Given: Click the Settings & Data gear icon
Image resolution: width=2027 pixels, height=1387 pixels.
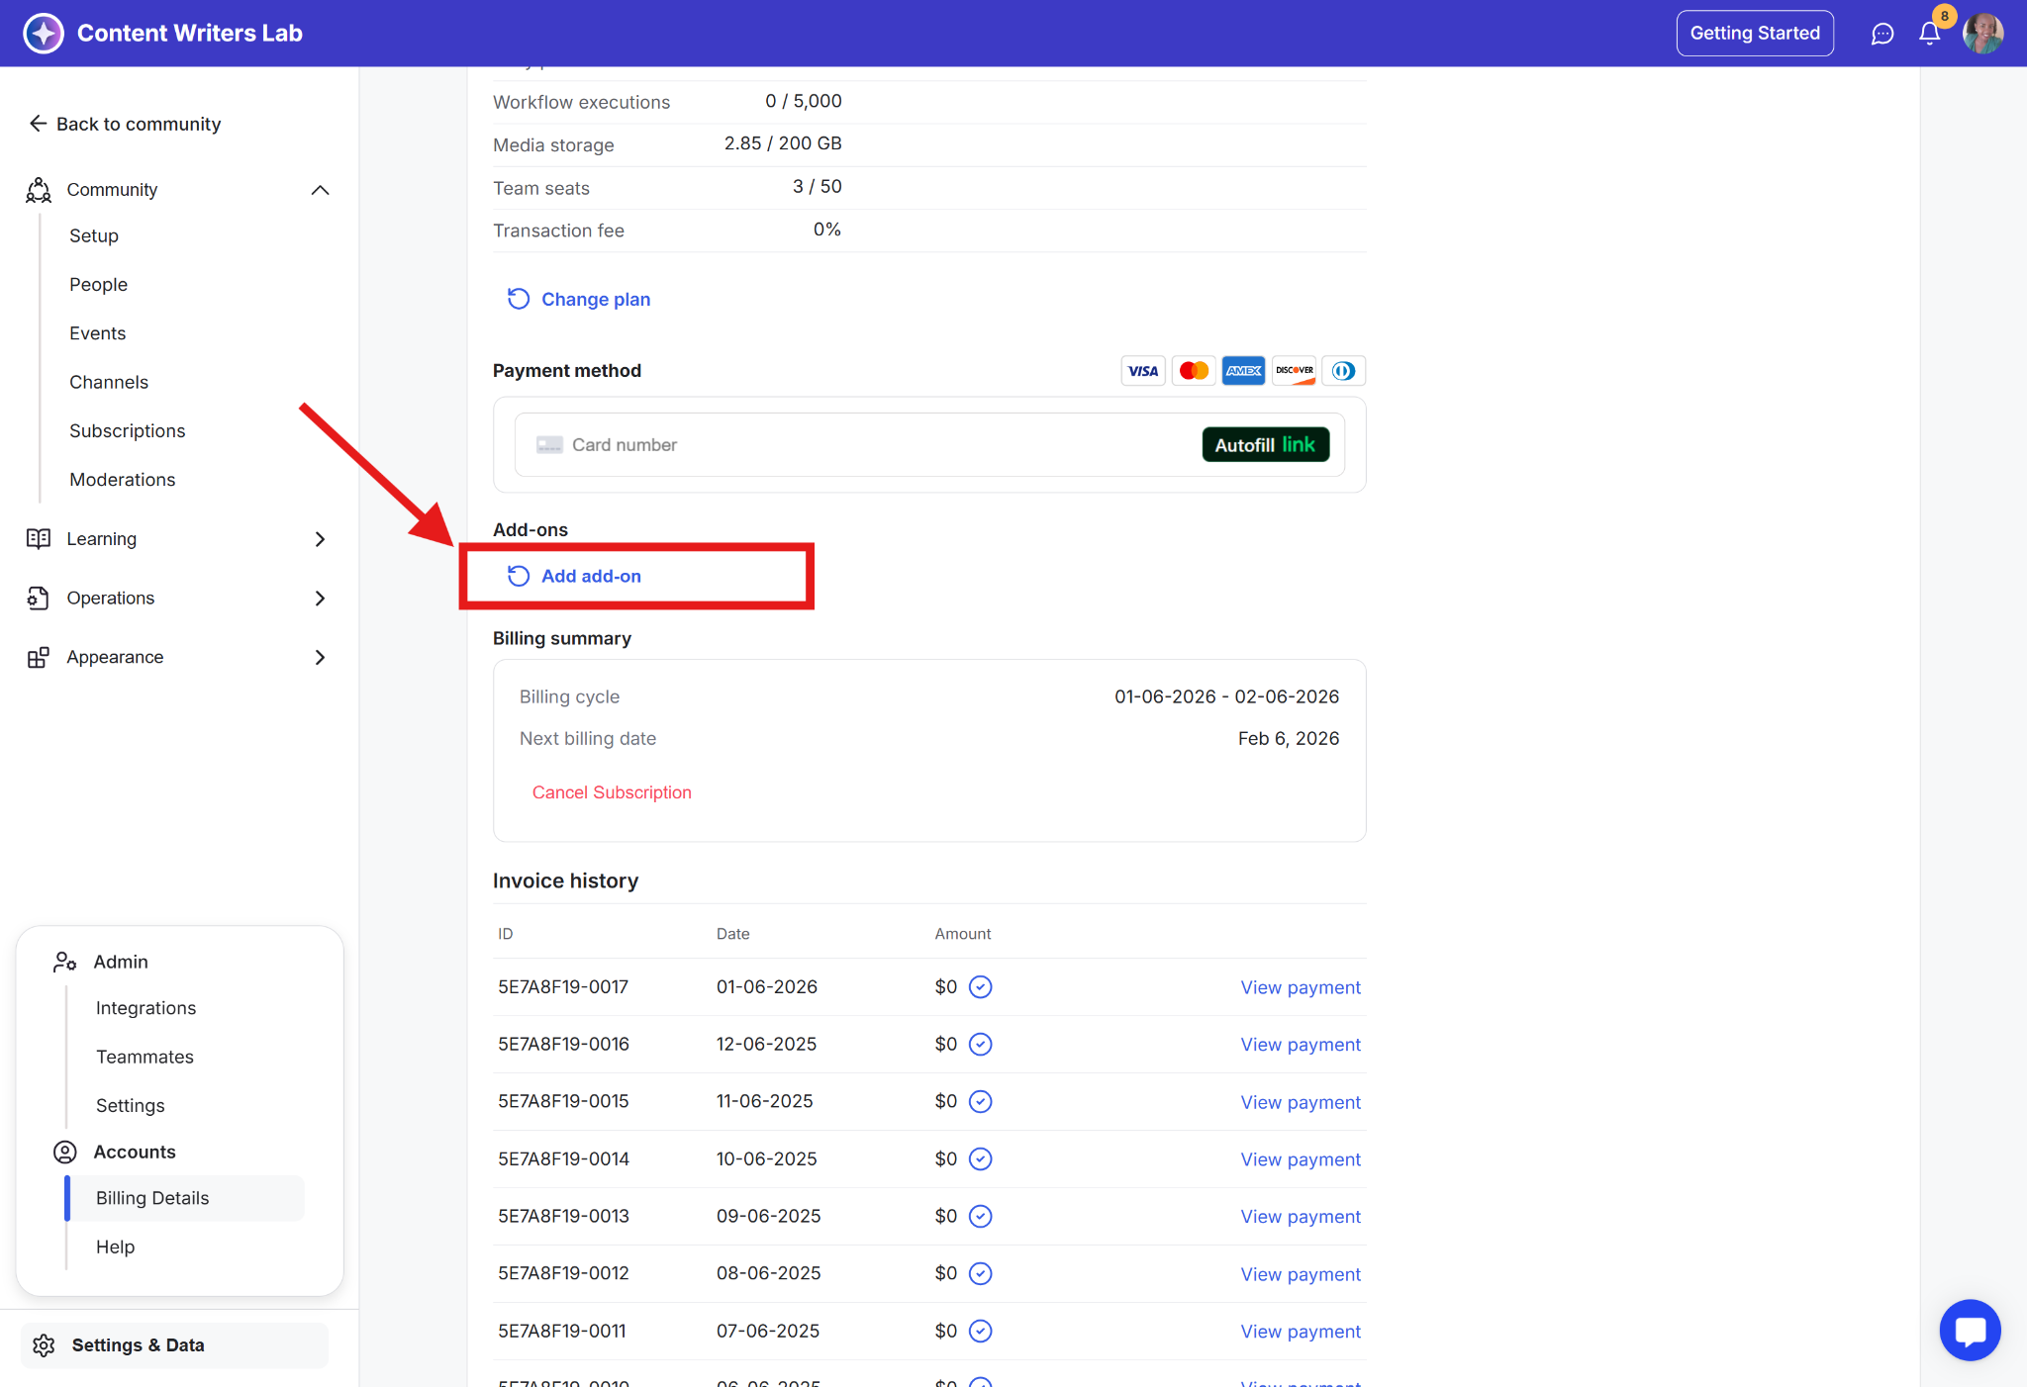Looking at the screenshot, I should [x=44, y=1345].
